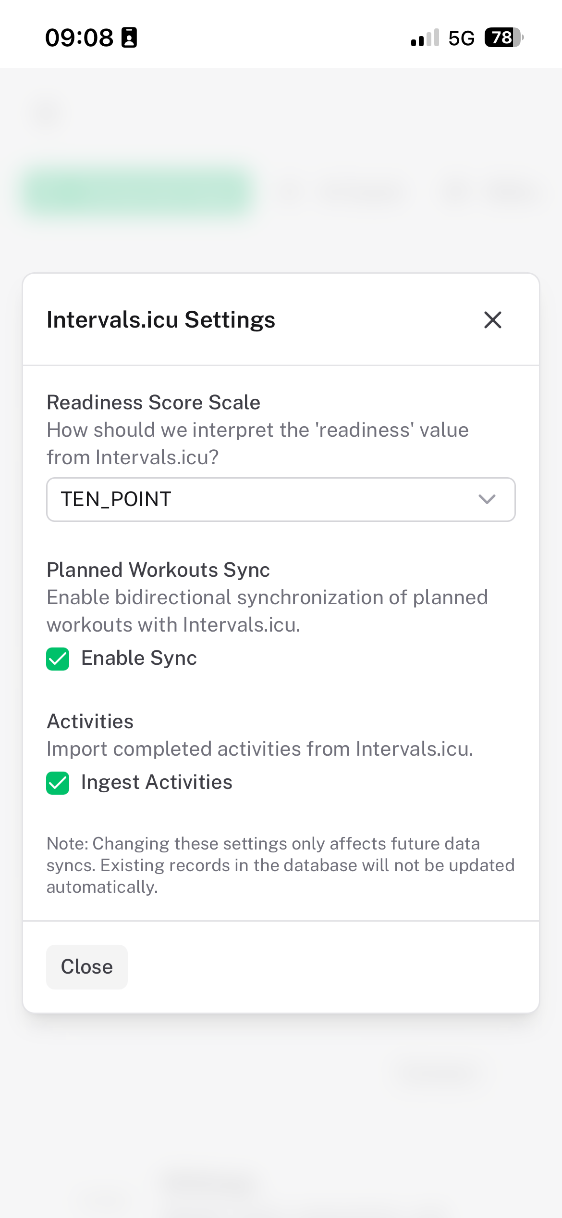The image size is (562, 1218).
Task: Tap the note about future data syncs
Action: [280, 865]
